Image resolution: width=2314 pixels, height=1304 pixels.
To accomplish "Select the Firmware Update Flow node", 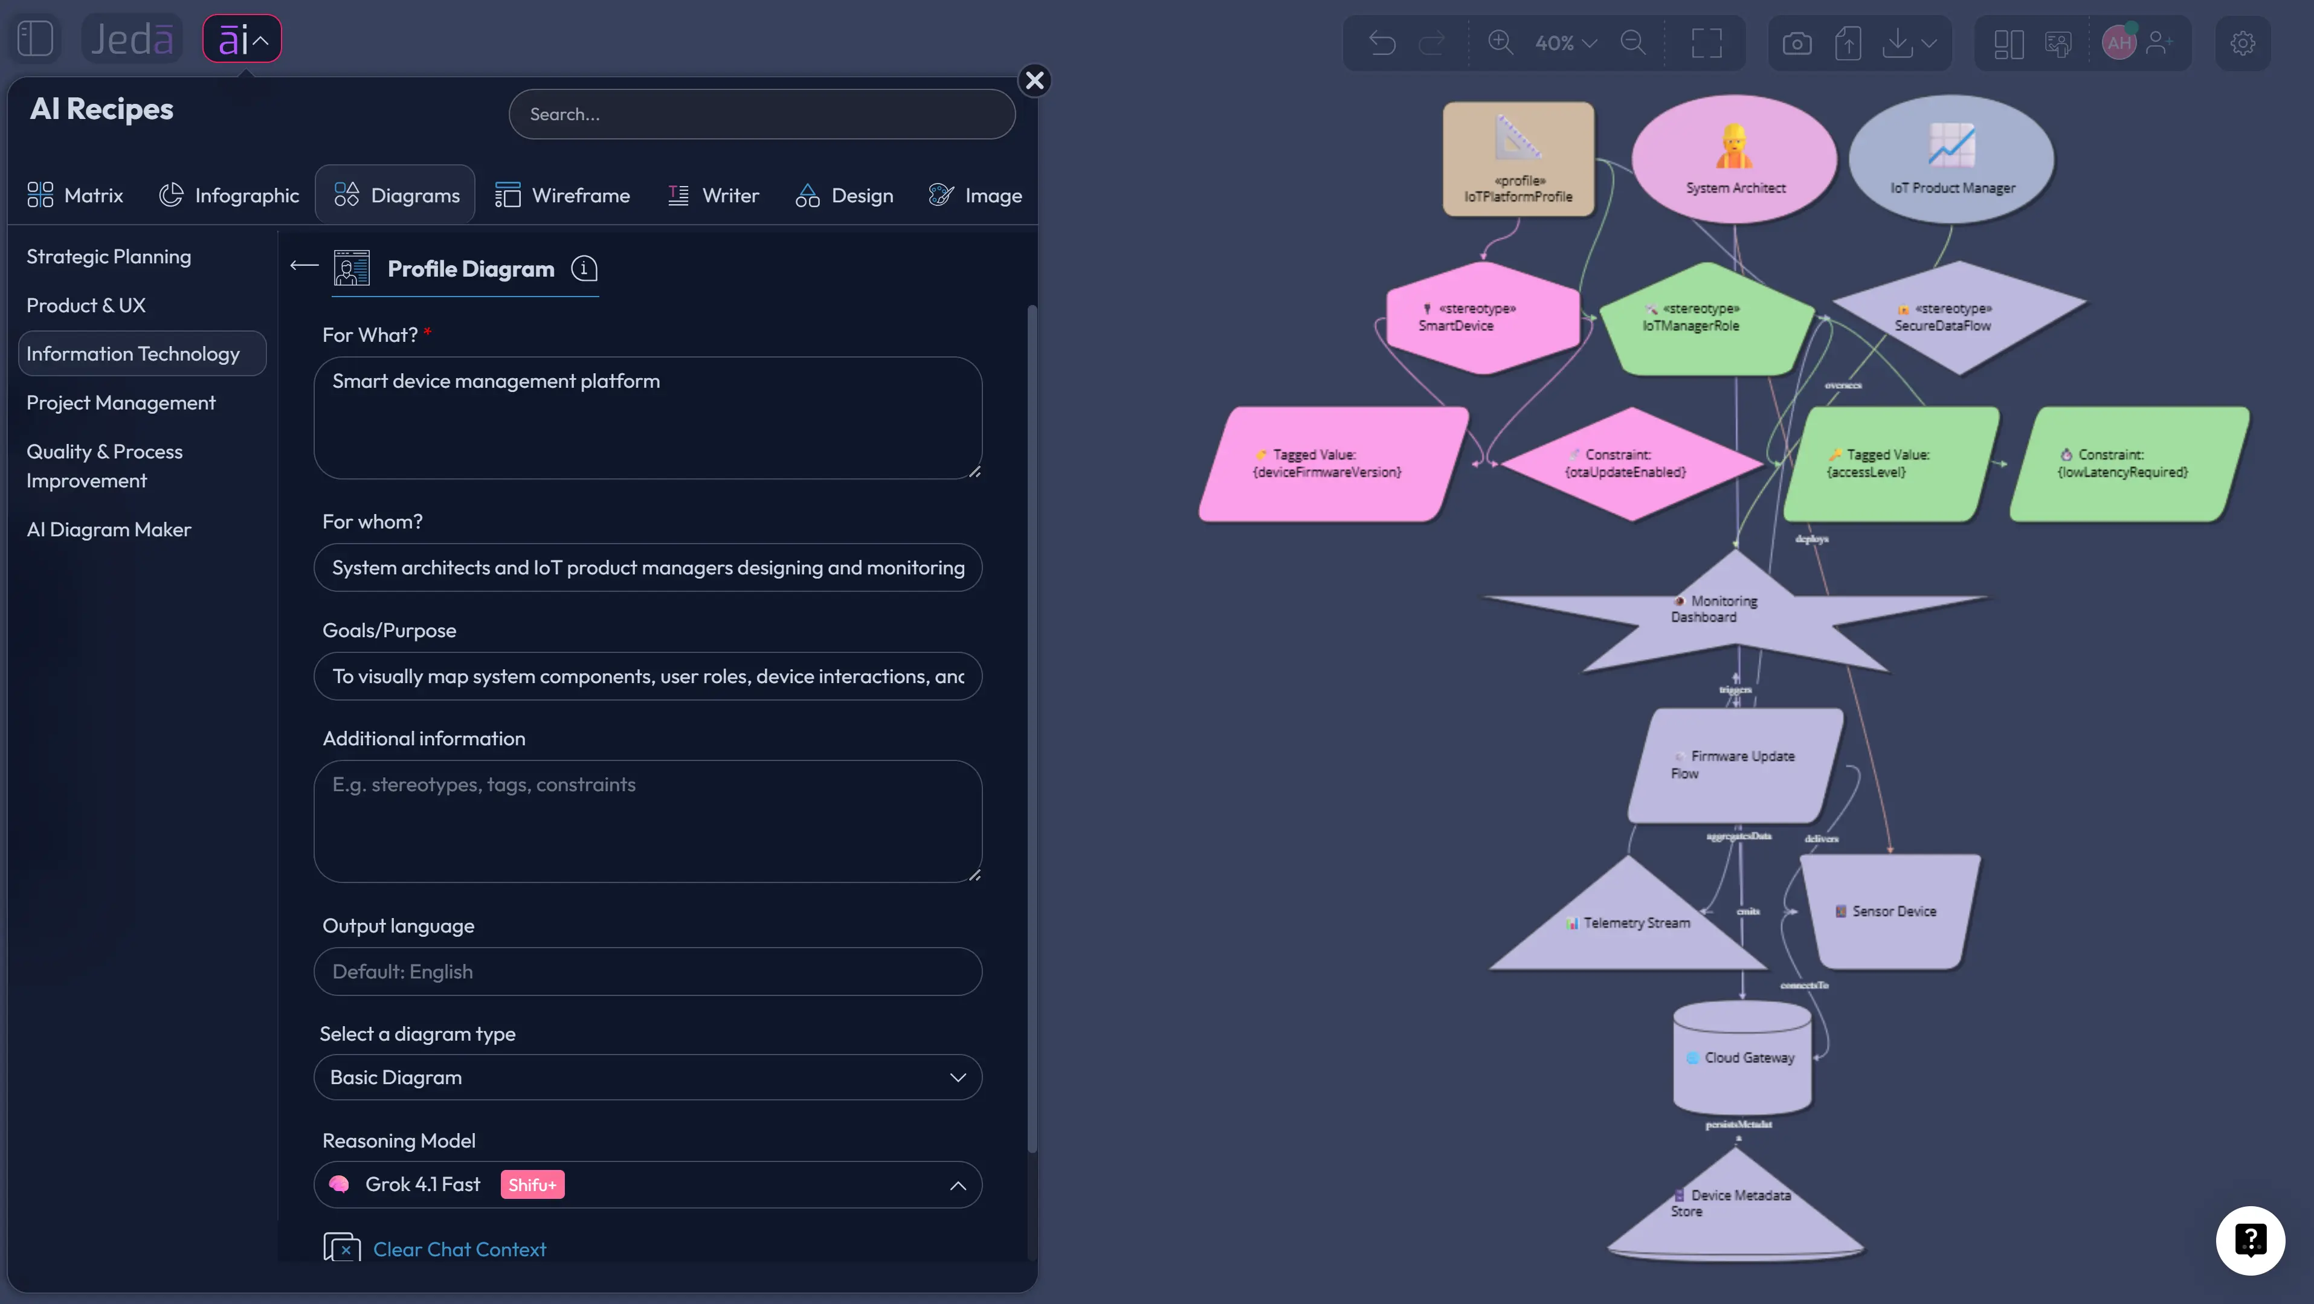I will click(1735, 765).
